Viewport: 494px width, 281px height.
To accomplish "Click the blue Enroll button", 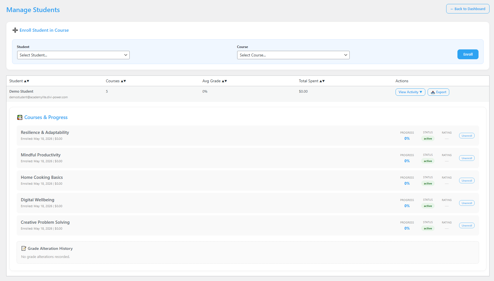I will click(468, 54).
